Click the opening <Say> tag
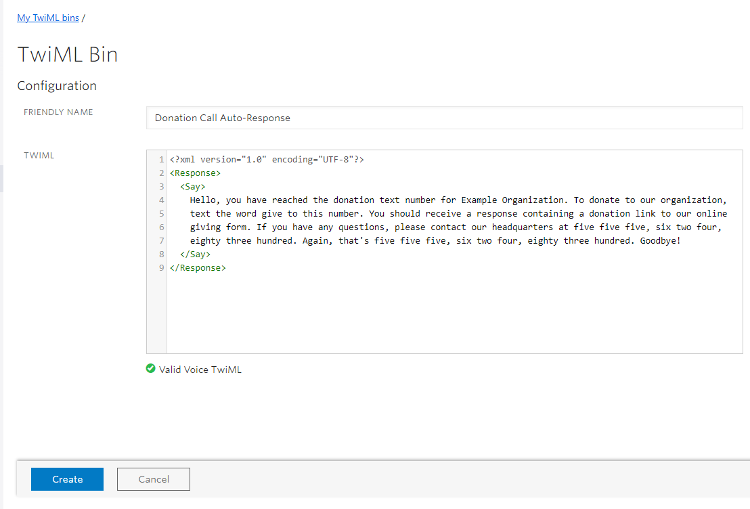750x509 pixels. [193, 187]
